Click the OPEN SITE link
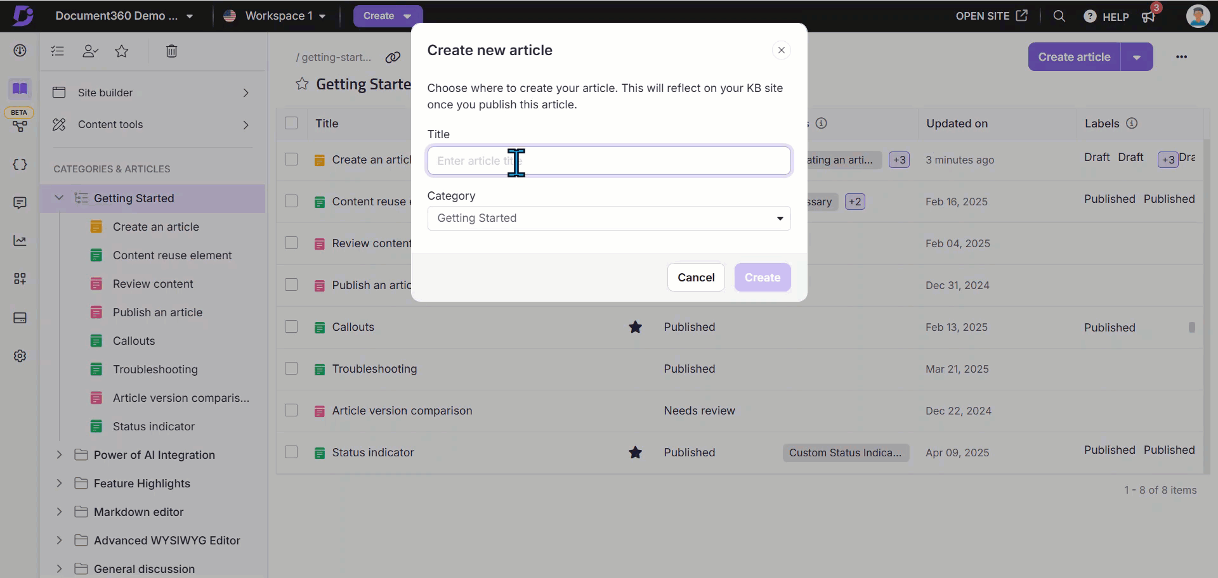This screenshot has width=1218, height=578. coord(992,16)
